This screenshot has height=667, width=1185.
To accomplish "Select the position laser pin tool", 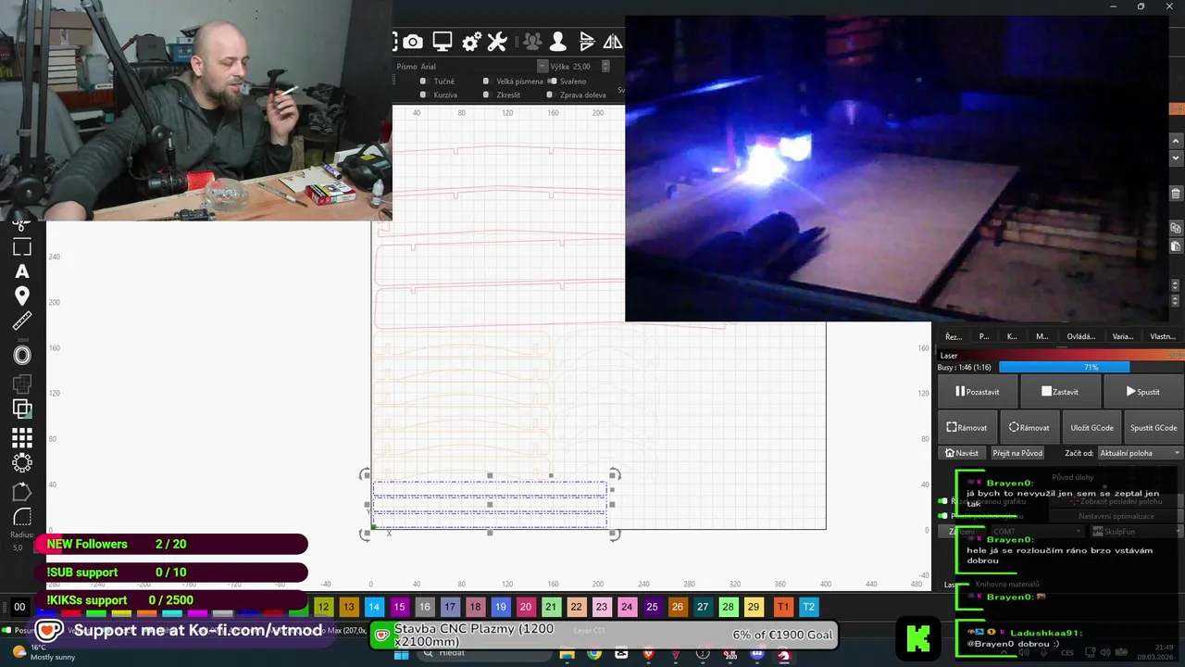I will [x=22, y=296].
